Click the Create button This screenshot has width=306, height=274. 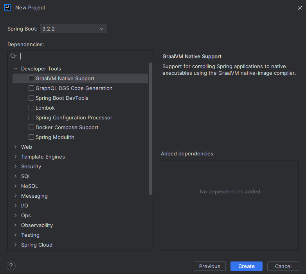click(247, 266)
